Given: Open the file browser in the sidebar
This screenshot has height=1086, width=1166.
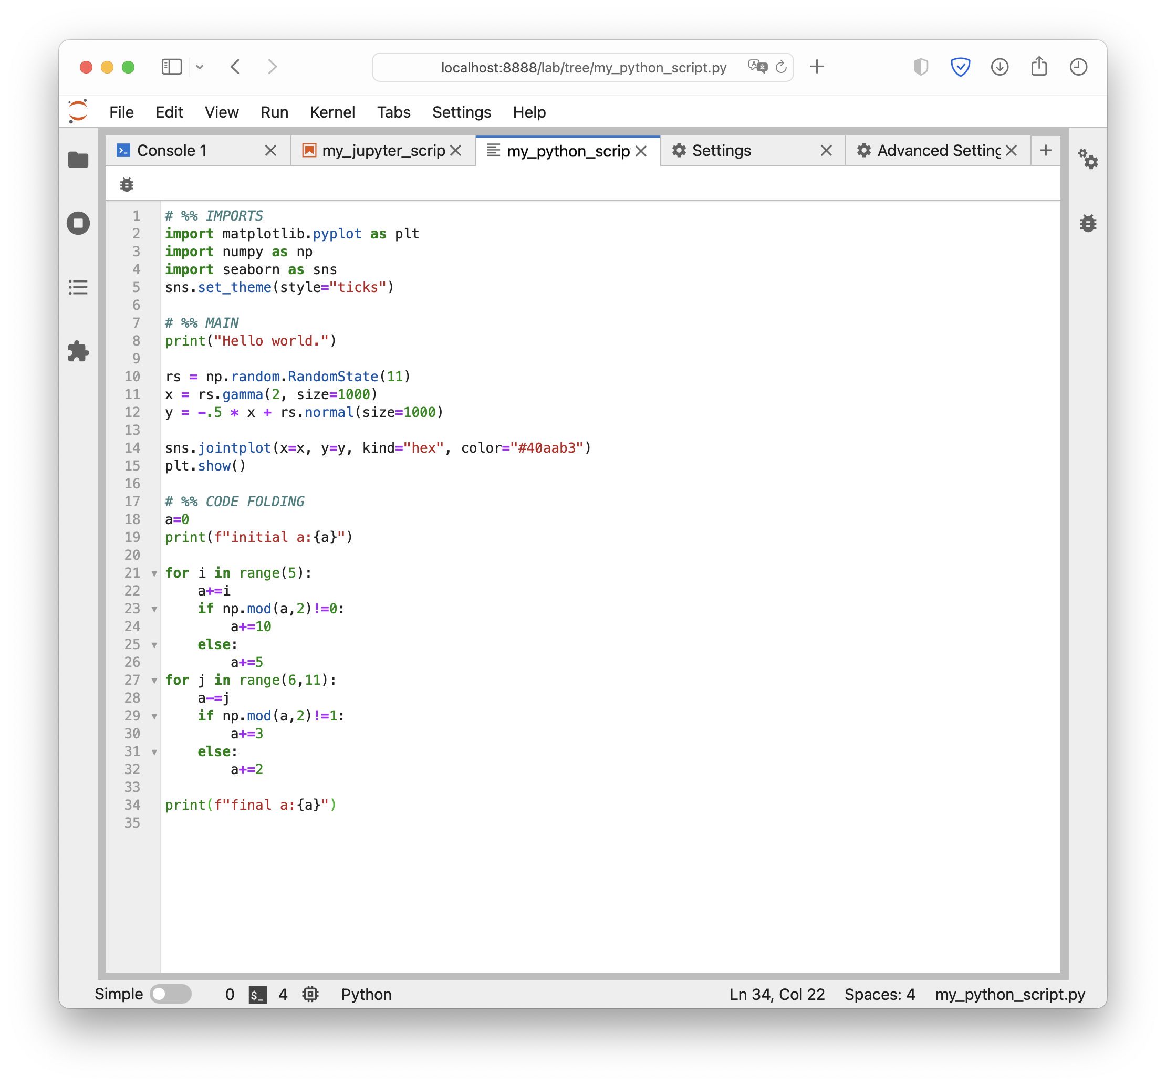Looking at the screenshot, I should point(78,159).
